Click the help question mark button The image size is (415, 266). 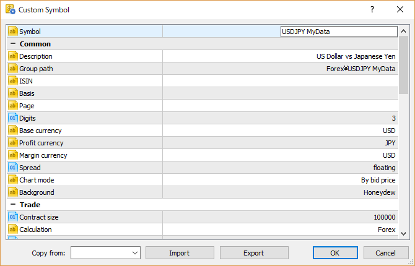[x=372, y=10]
